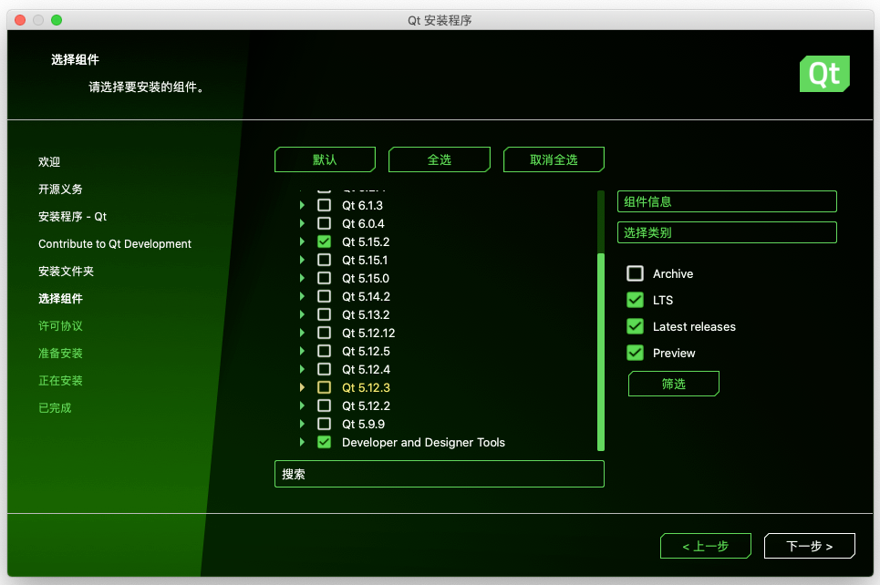
Task: Expand the Qt 5.12.2 tree node
Action: 302,405
